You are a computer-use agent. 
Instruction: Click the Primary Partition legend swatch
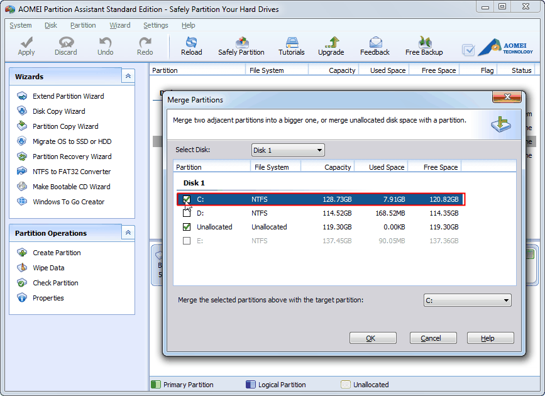[x=156, y=385]
